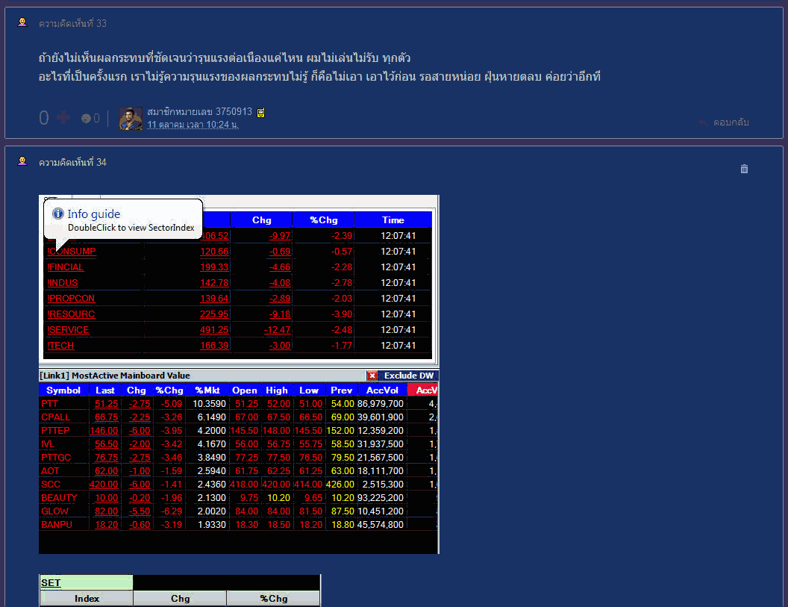Click the ความคิดเห็นที่ 34 comment heading
788x607 pixels.
[x=72, y=162]
